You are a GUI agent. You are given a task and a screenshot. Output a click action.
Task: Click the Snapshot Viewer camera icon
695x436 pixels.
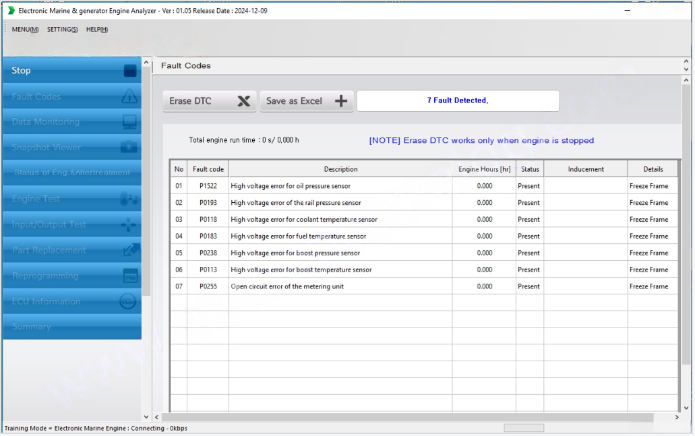click(x=129, y=148)
